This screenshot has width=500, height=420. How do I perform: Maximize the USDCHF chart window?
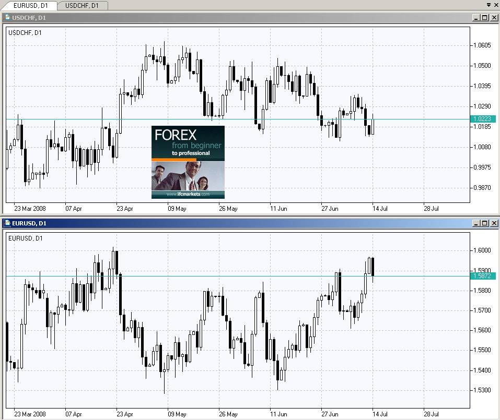[484, 18]
